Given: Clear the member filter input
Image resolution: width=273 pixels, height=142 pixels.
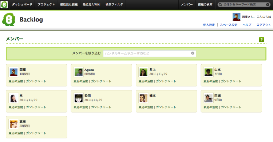Looking at the screenshot, I should click(193, 53).
